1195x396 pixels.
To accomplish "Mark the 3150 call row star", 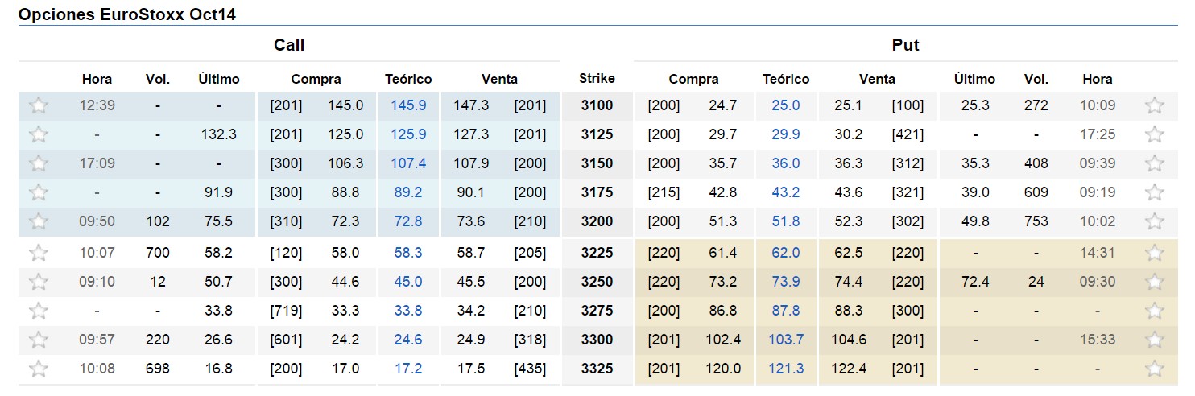I will (x=38, y=163).
